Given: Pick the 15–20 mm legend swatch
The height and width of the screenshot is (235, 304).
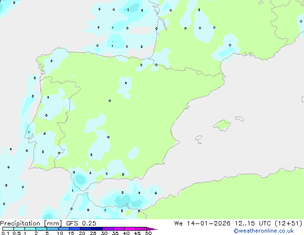Looking at the screenshot, I should point(75,229).
